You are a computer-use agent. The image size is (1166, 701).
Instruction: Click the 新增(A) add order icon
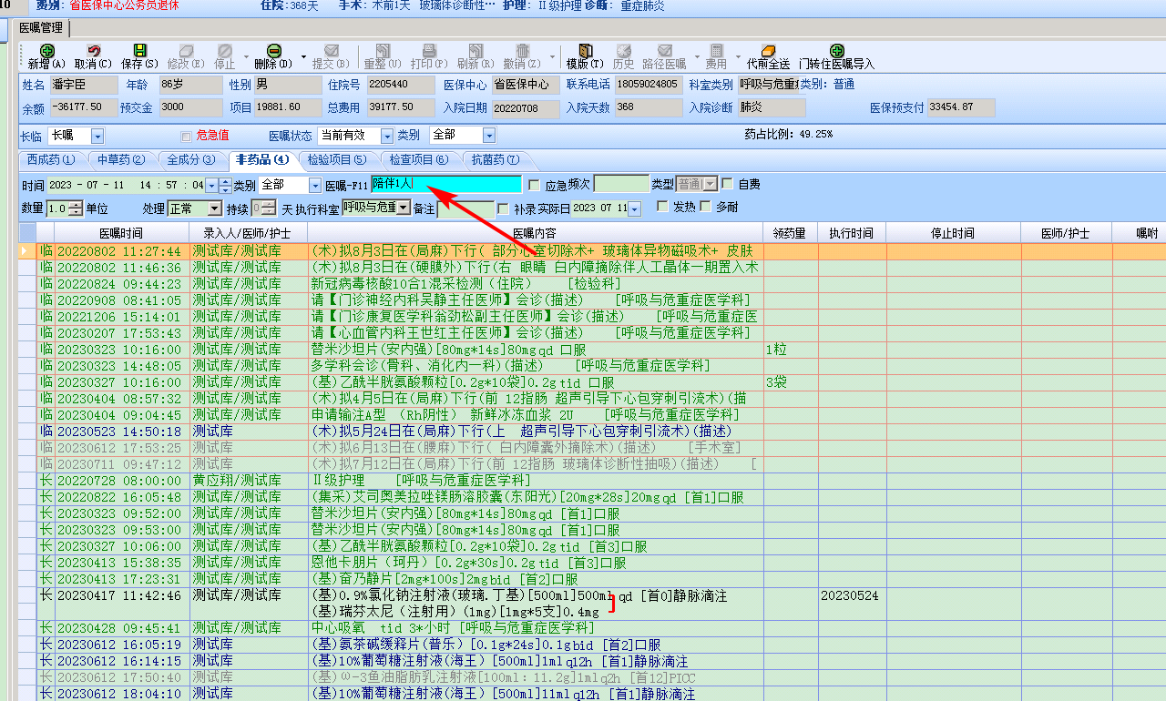click(47, 51)
